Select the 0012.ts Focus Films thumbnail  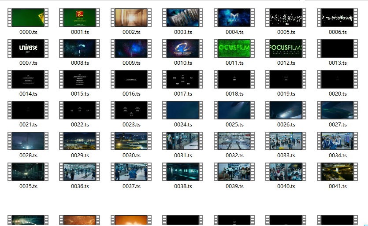(286, 48)
